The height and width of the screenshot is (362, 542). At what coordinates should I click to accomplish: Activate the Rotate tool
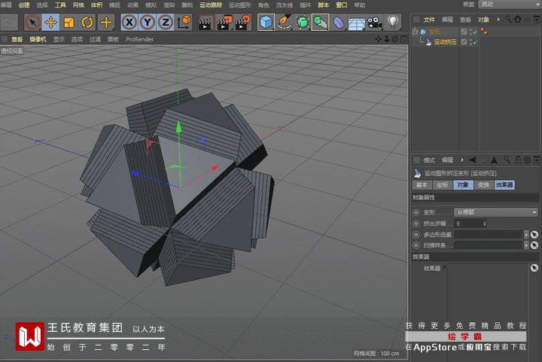pyautogui.click(x=87, y=23)
